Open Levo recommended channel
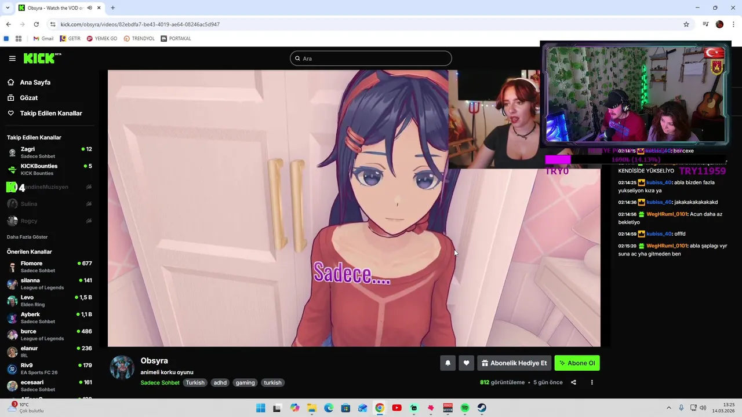 [49, 301]
